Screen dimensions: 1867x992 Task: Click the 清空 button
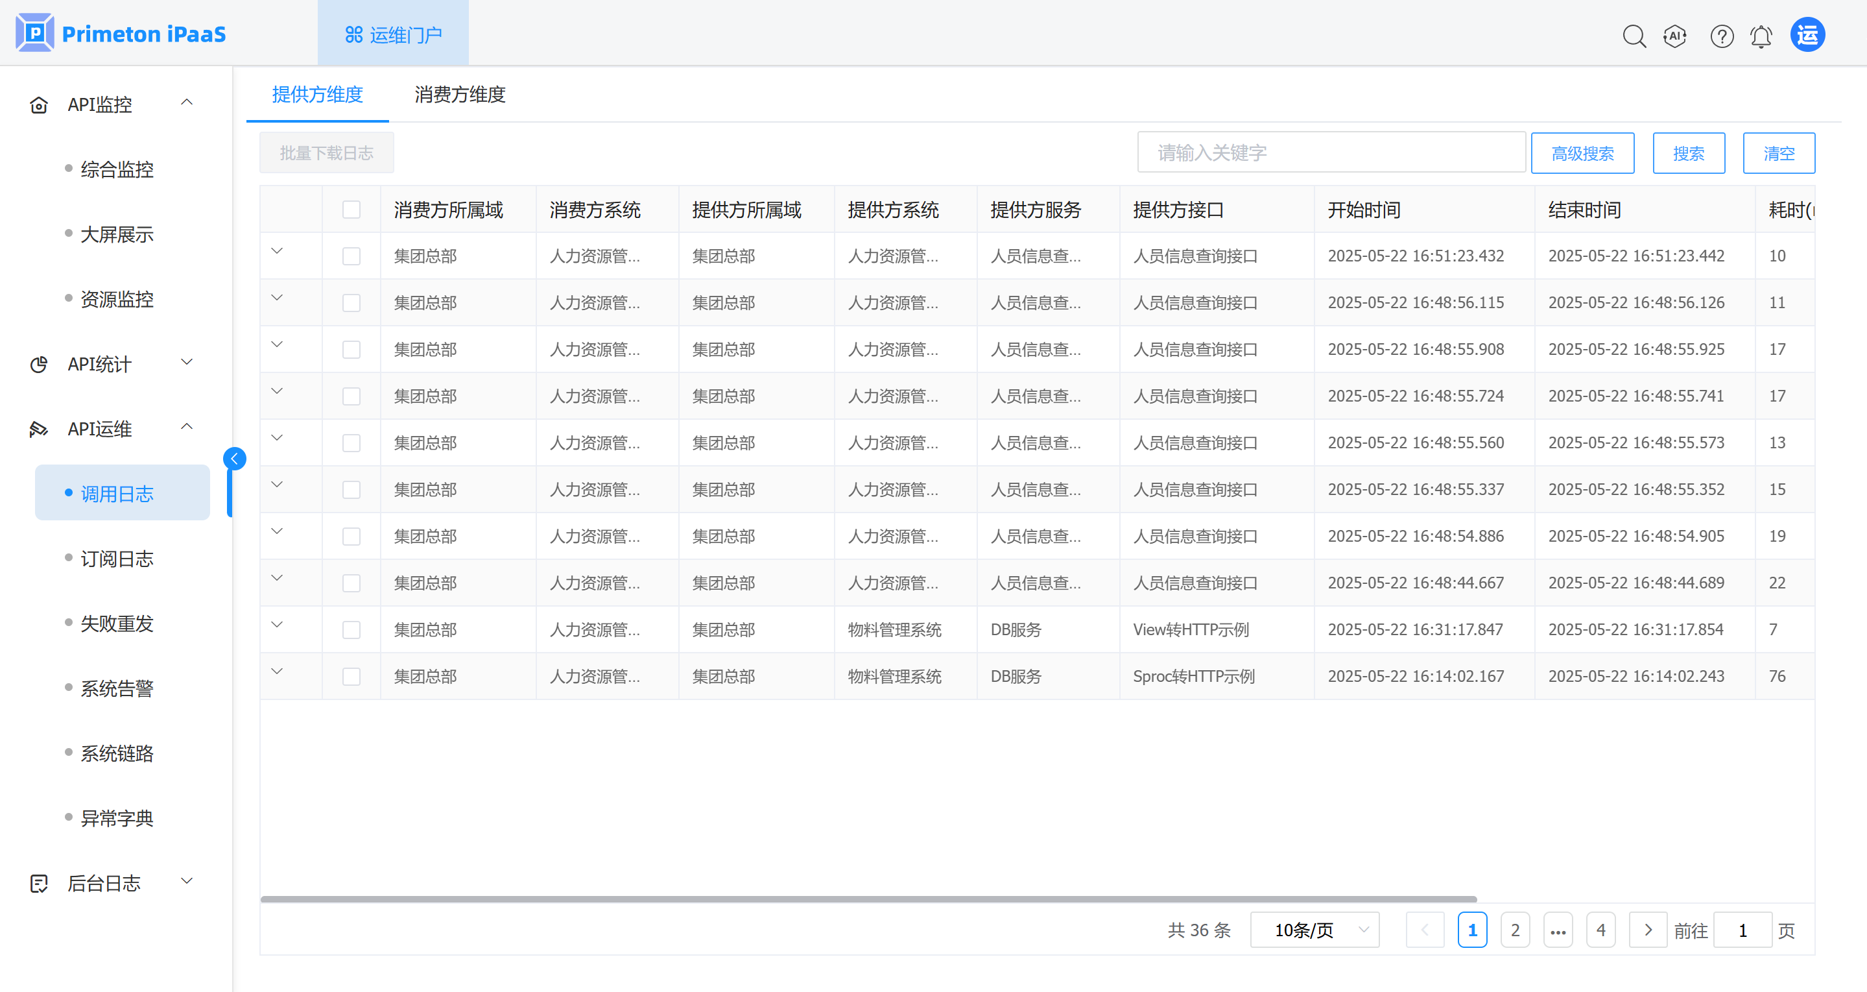coord(1779,153)
